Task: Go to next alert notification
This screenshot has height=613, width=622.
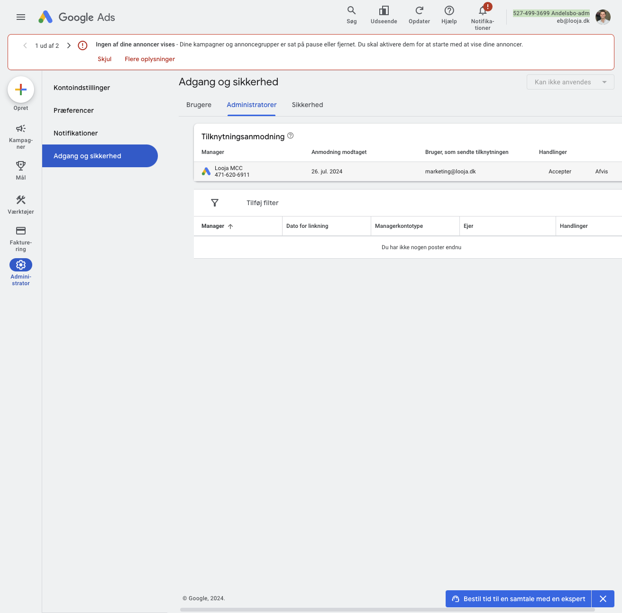Action: click(69, 45)
